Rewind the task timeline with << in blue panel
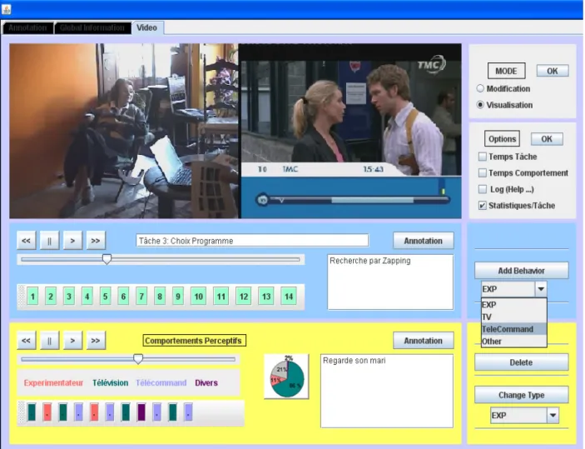 pos(26,241)
